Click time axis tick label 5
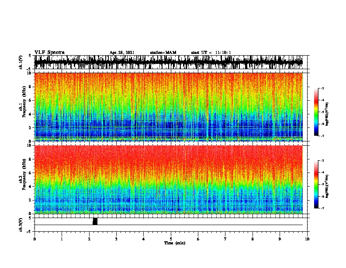 (171, 239)
